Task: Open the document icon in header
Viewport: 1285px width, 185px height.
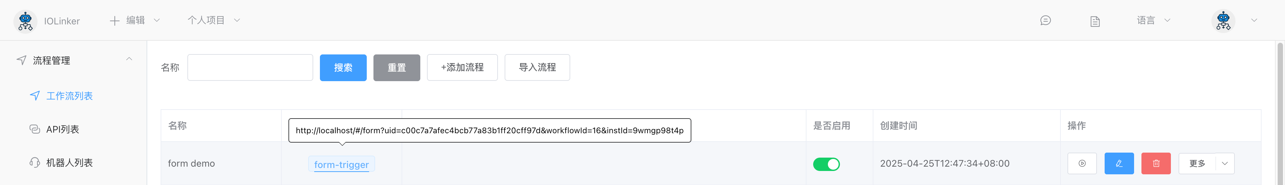Action: 1095,21
